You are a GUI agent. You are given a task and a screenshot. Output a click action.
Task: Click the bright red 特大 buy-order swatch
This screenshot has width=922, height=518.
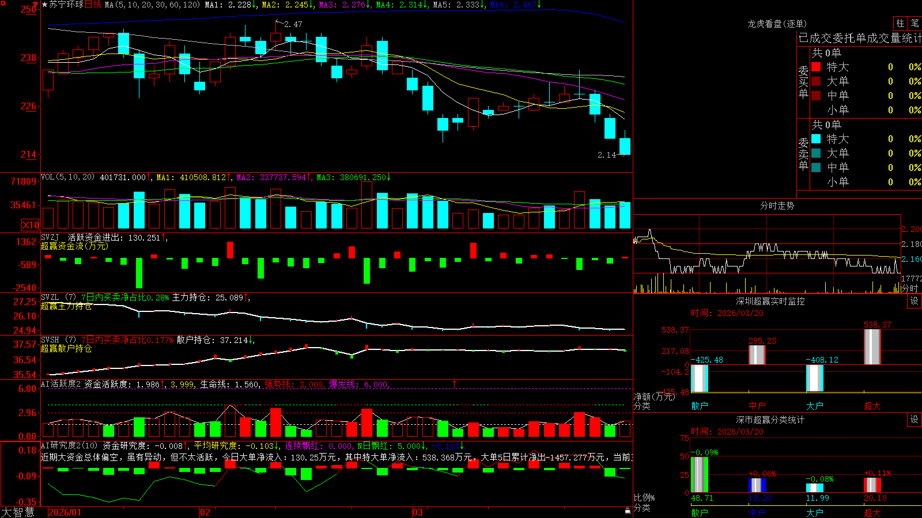point(816,67)
